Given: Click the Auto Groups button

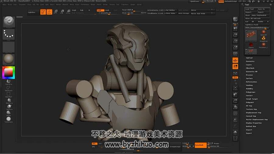Looking at the screenshot, I should [x=184, y=13].
